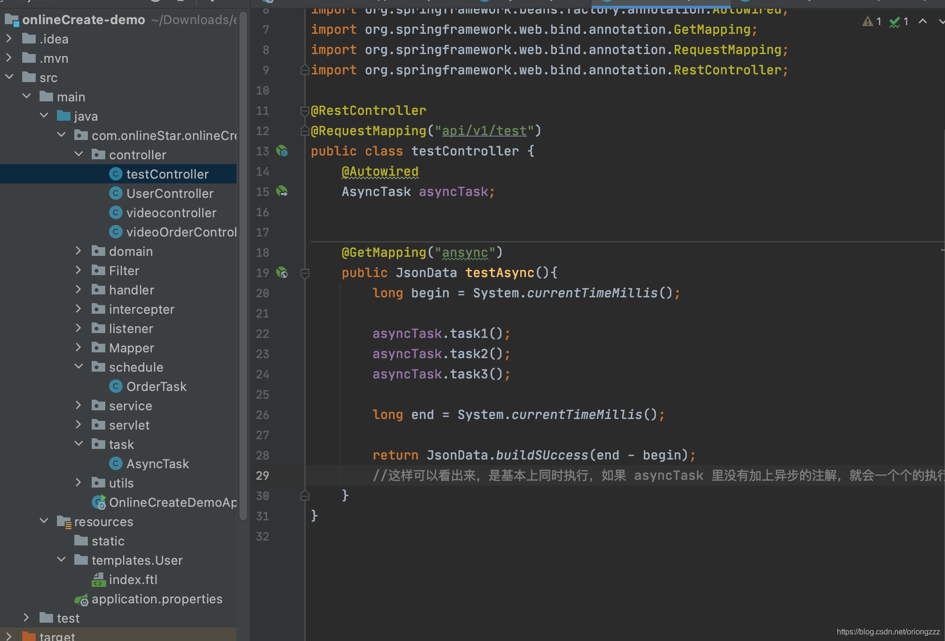
Task: Expand the handler package
Action: click(79, 290)
